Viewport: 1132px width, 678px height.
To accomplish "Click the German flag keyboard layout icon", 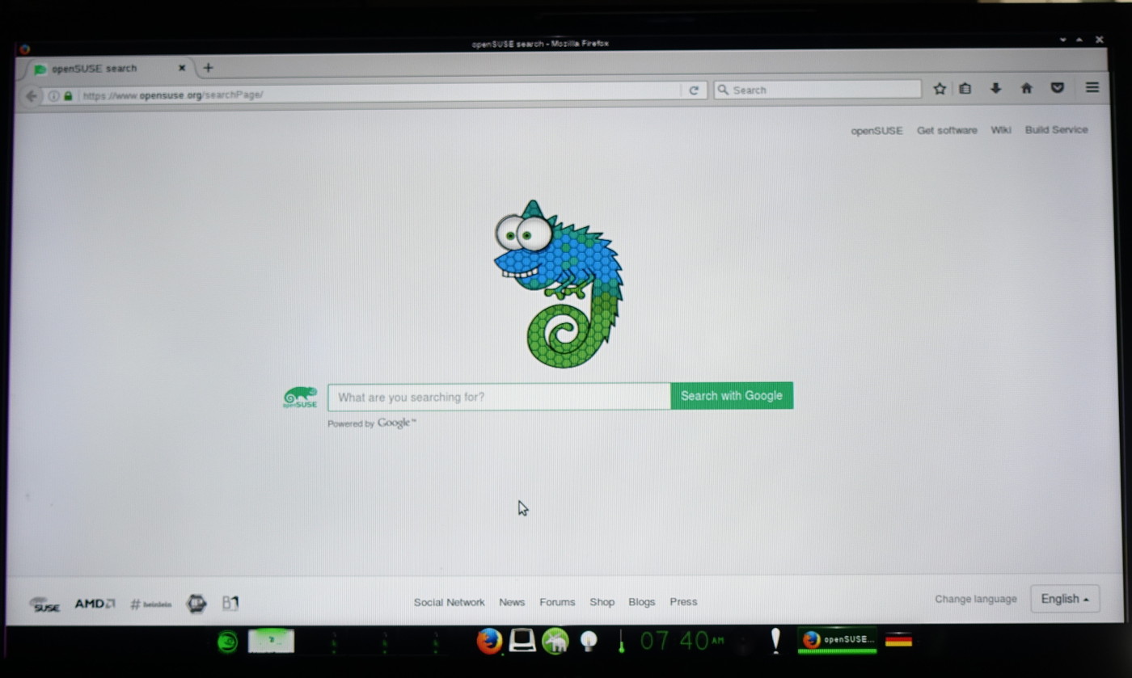I will click(898, 640).
